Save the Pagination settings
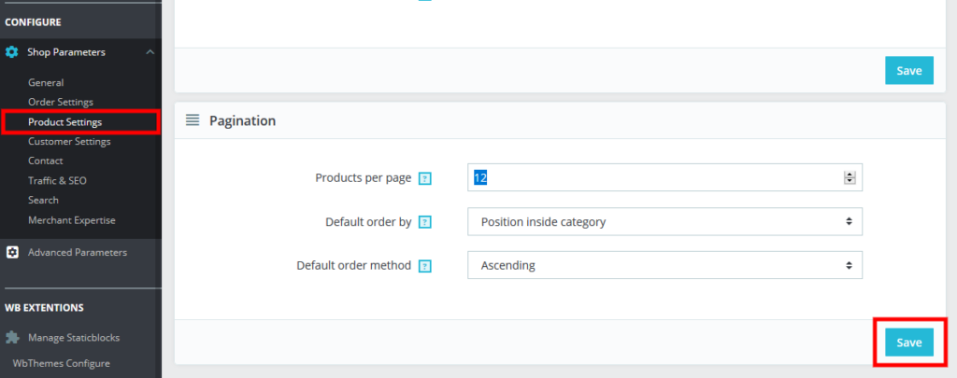 click(908, 343)
